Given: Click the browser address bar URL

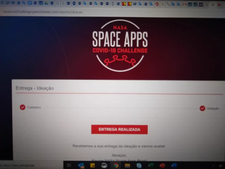Looking at the screenshot, I should (43, 12).
